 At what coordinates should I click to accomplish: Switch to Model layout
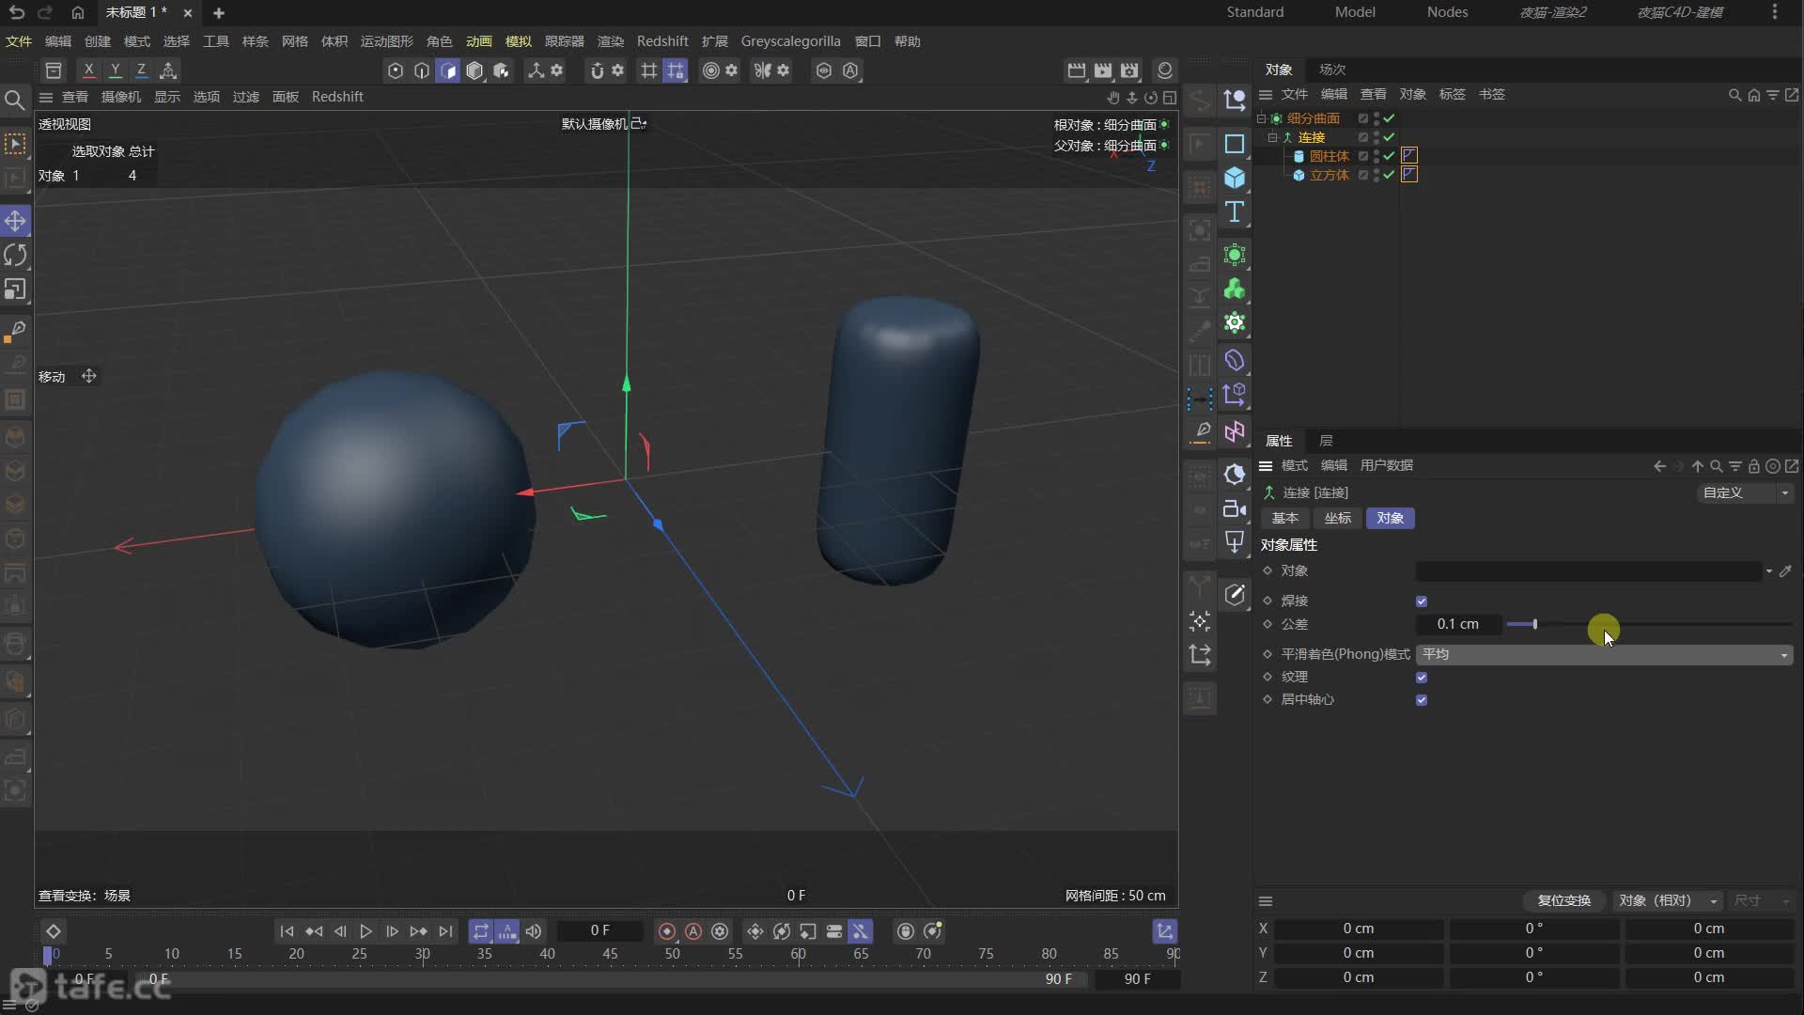[x=1355, y=12]
